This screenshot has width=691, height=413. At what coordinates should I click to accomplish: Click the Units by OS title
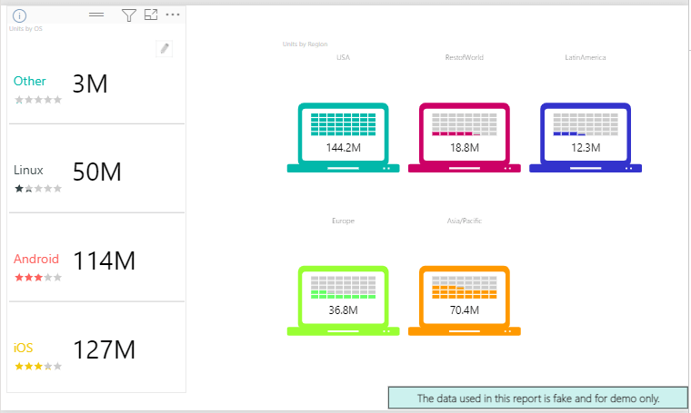tap(25, 28)
